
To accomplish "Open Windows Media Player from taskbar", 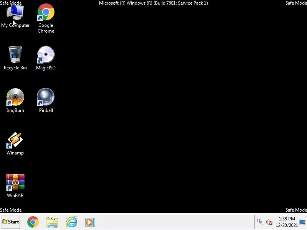I will (90, 222).
